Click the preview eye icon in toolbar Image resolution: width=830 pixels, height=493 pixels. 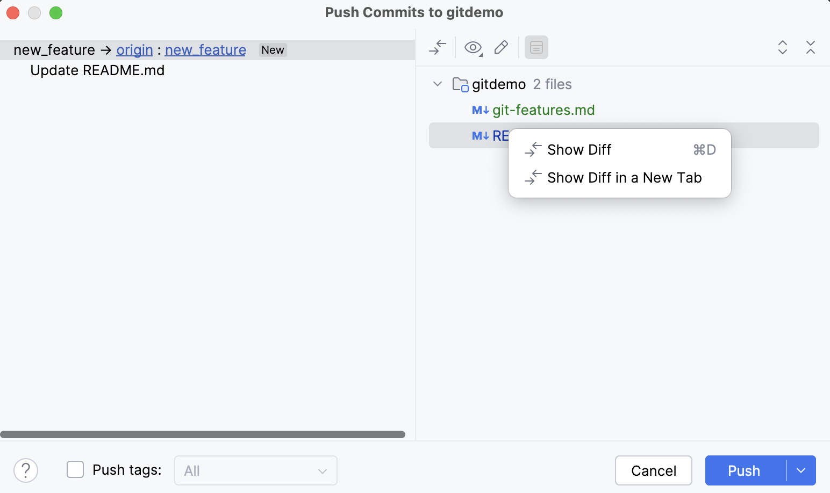pos(472,47)
